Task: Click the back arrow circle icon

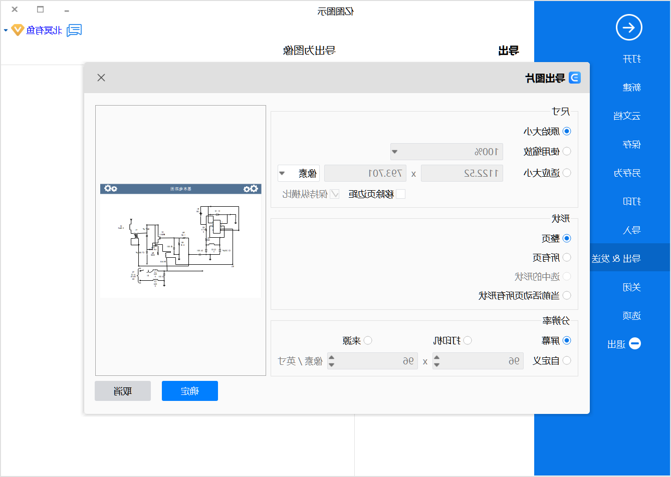Action: coord(629,28)
